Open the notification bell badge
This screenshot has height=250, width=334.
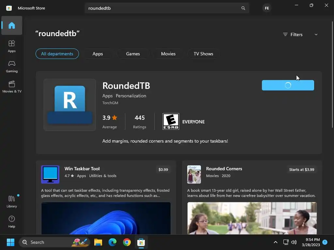[x=325, y=242]
